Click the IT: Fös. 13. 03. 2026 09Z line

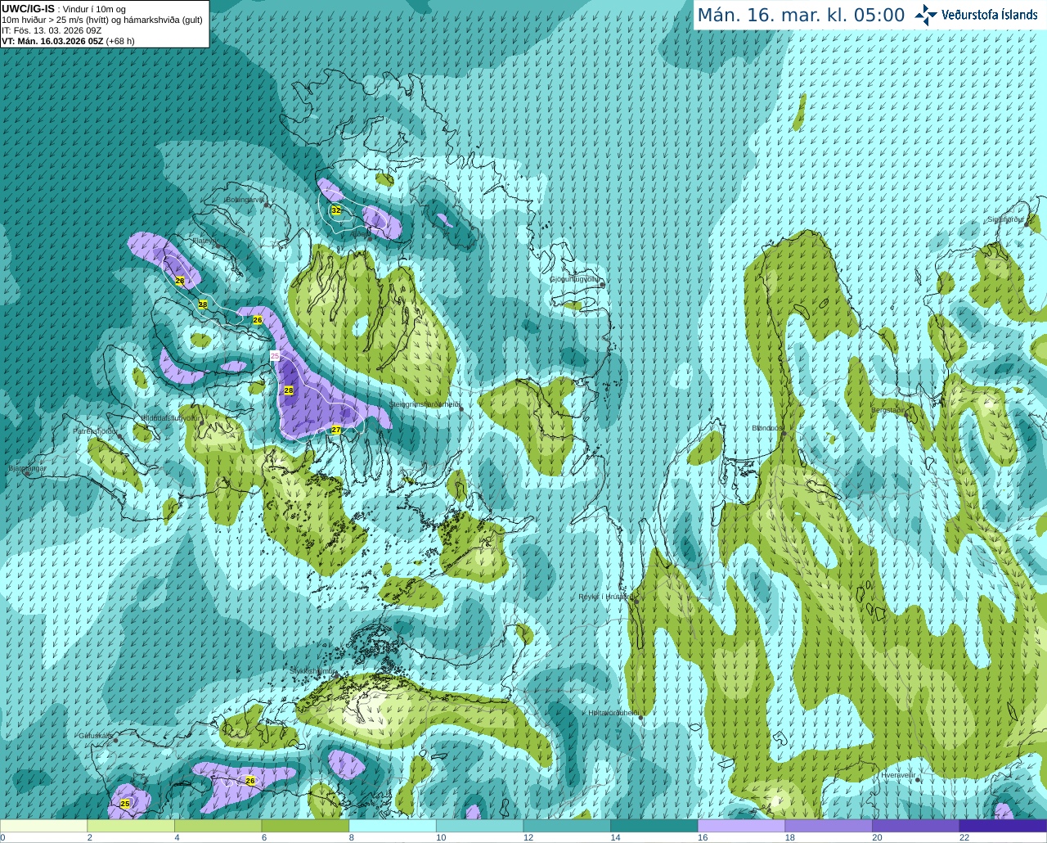(x=52, y=30)
